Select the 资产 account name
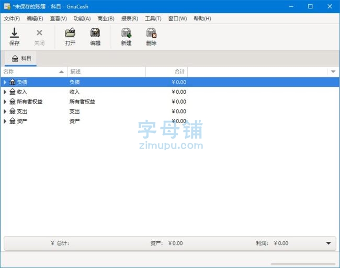Screen dimensions: 340x268 coord(22,121)
